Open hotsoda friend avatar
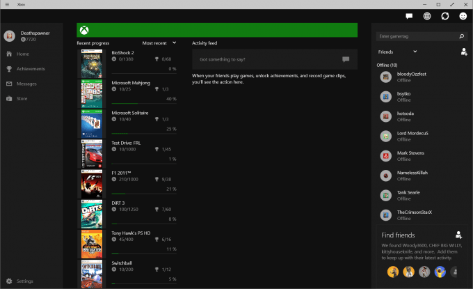 [x=385, y=116]
